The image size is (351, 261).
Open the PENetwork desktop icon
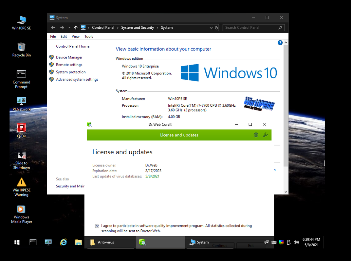[22, 104]
